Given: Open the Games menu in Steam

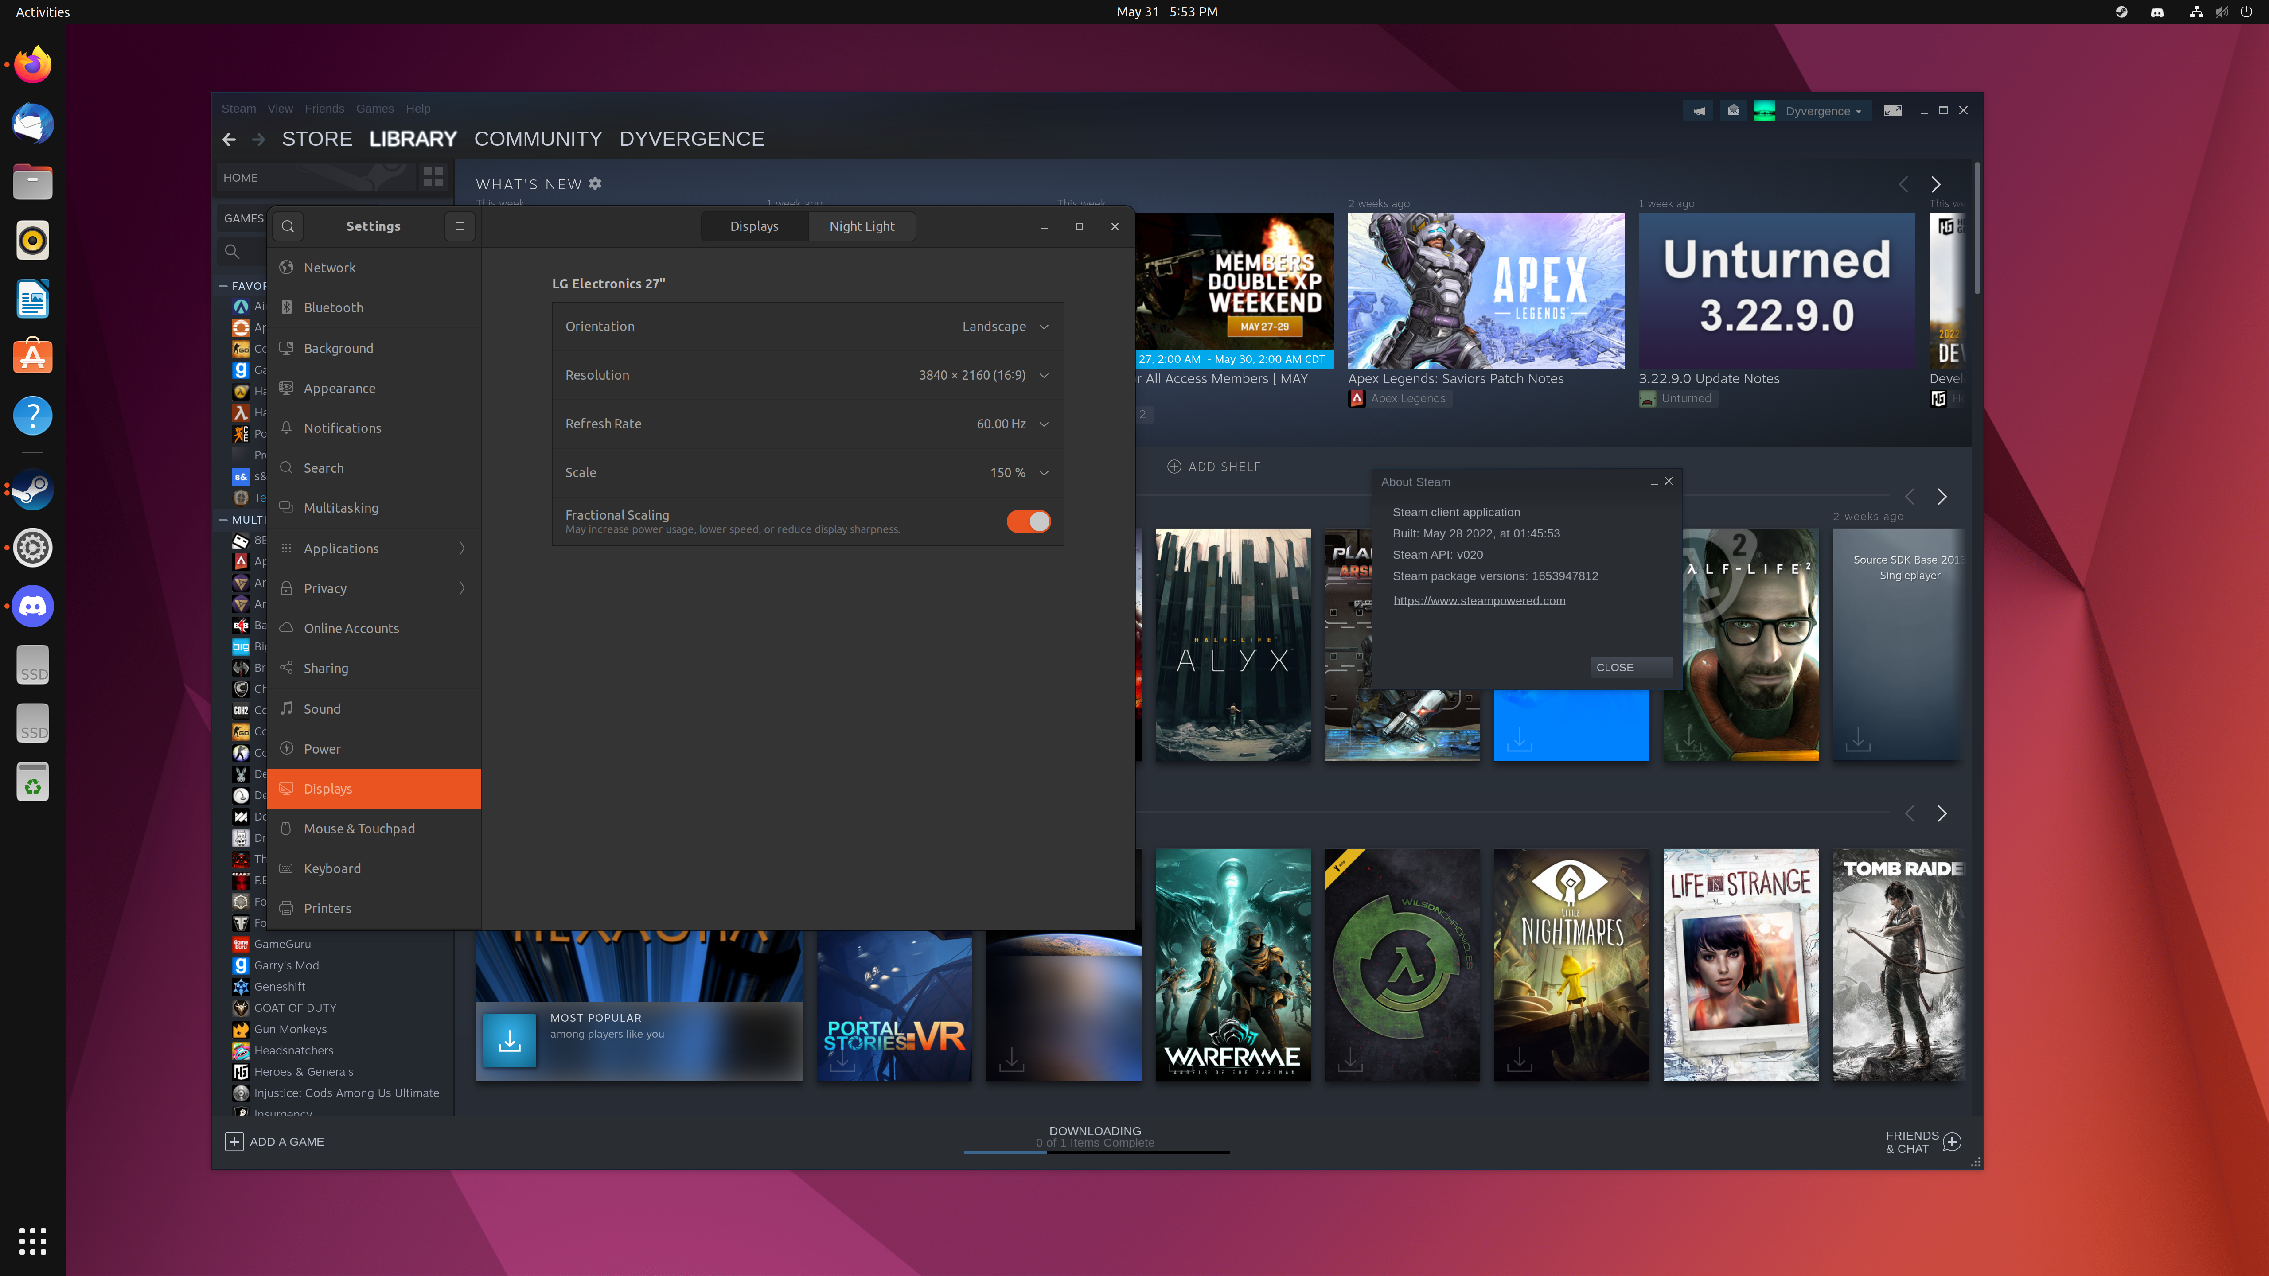Looking at the screenshot, I should tap(375, 109).
